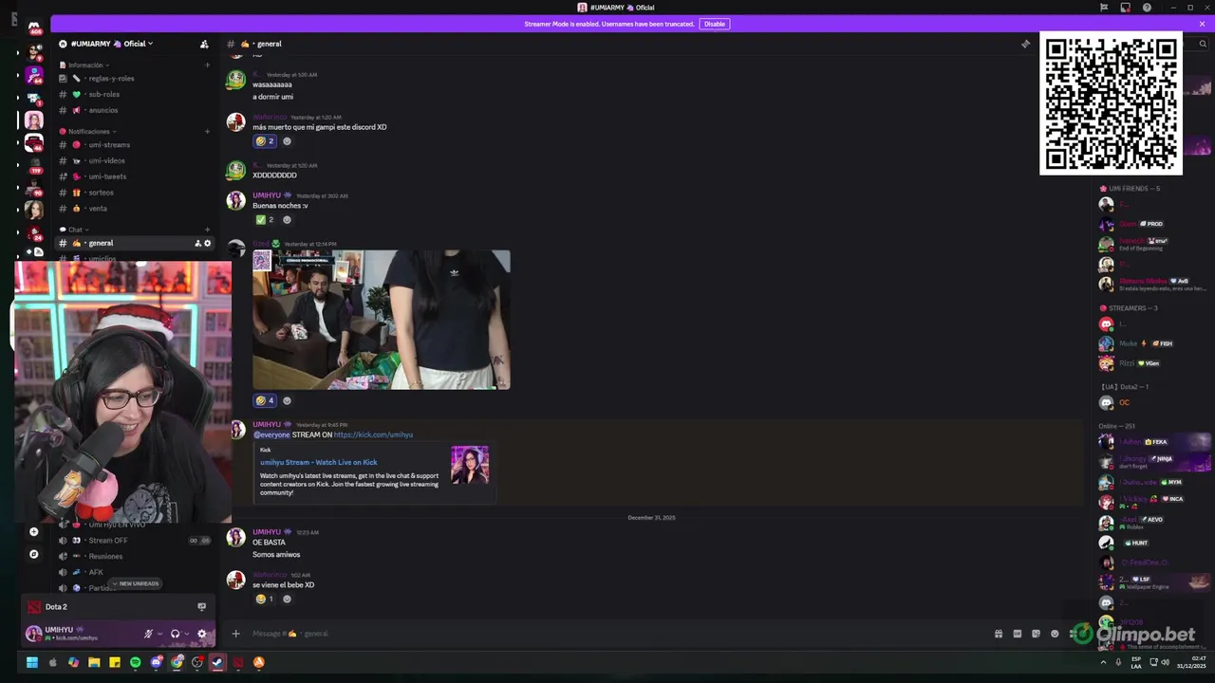Collapse the Chat category
1215x683 pixels.
74,230
